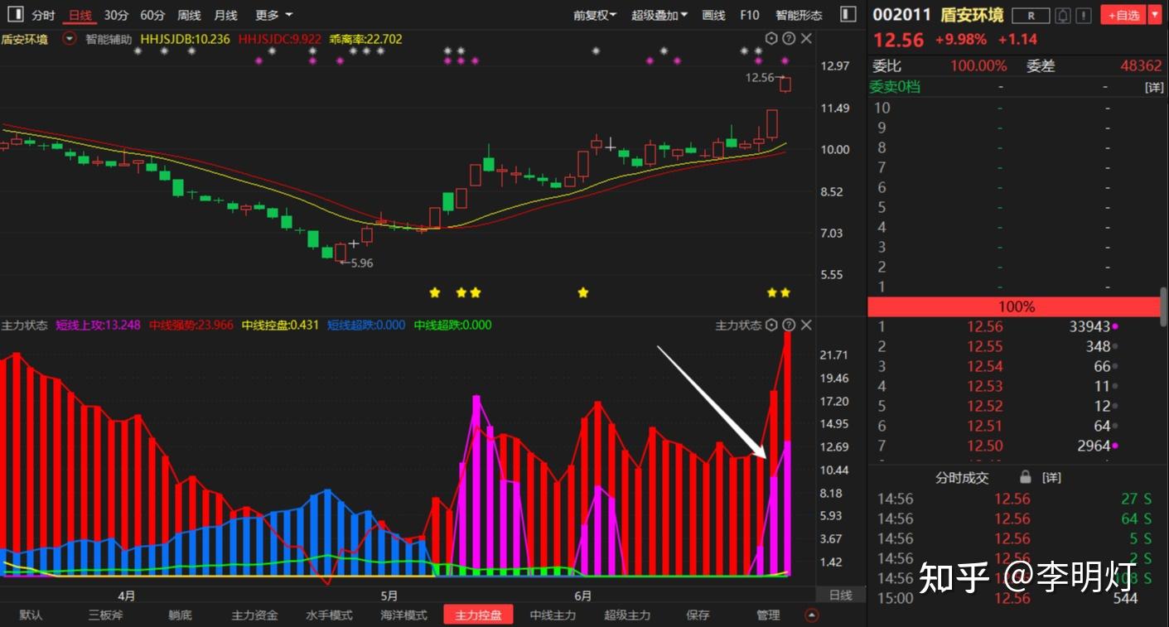Open main chart settings hexagon icon
Viewport: 1169px width, 627px height.
[771, 39]
